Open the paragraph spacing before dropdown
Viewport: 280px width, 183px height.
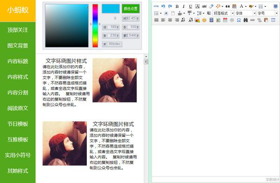coord(184,13)
